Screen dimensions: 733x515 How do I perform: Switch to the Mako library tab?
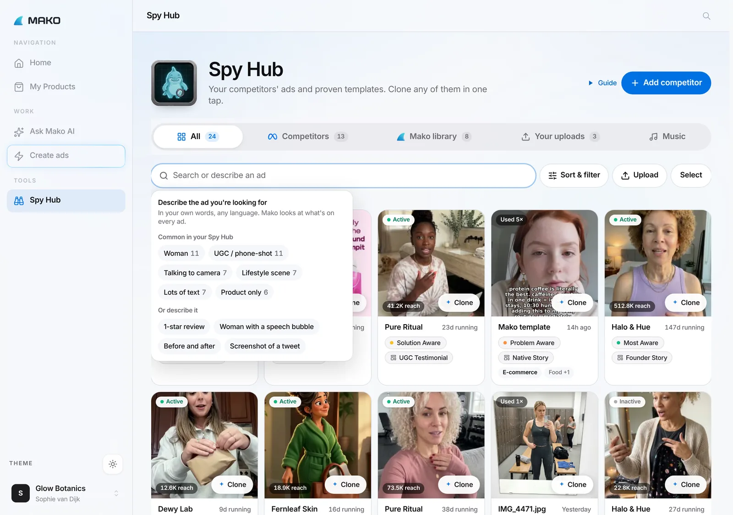(x=433, y=136)
